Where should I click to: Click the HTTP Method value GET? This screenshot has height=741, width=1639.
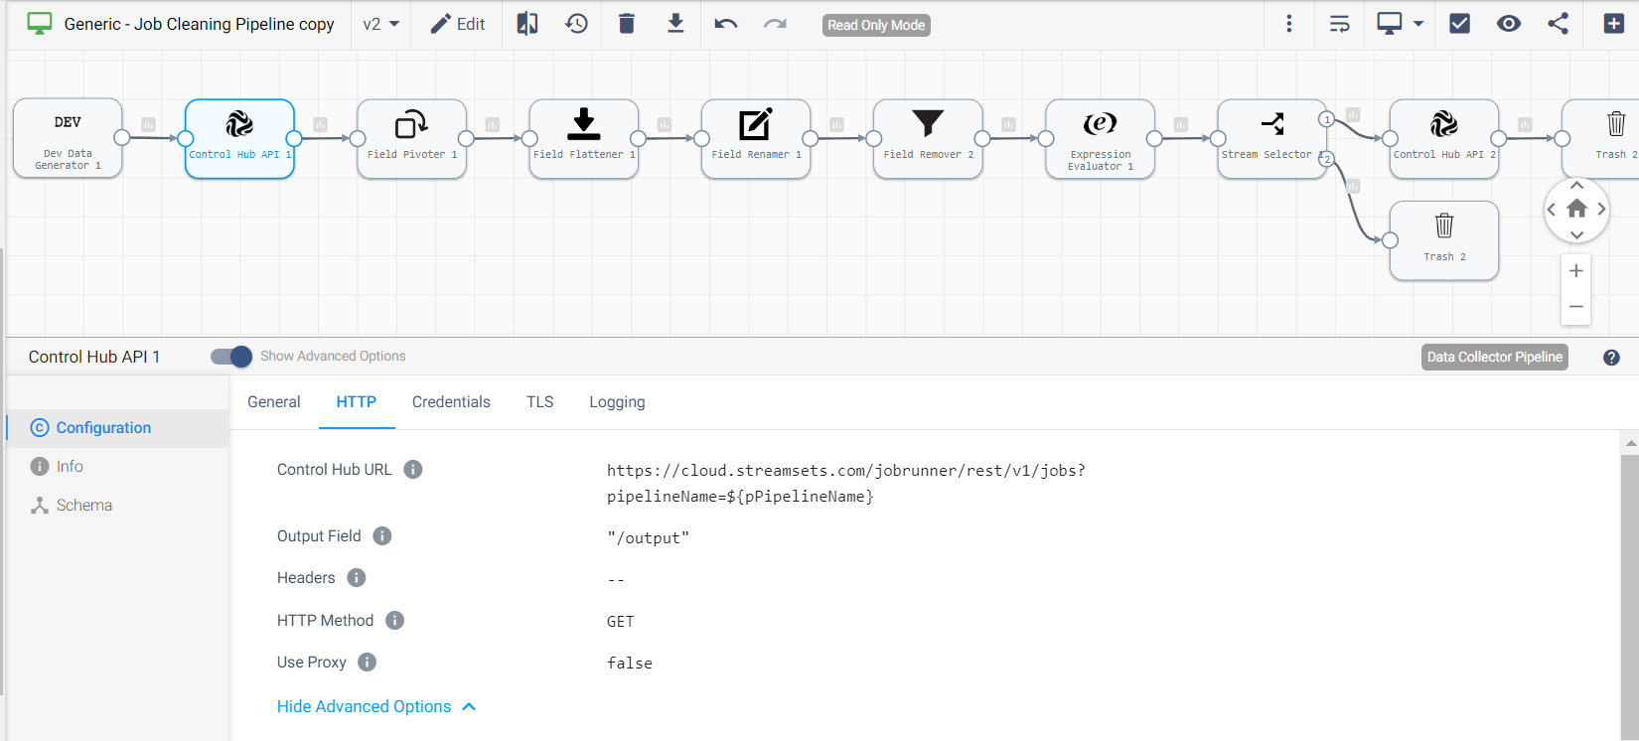pos(621,622)
